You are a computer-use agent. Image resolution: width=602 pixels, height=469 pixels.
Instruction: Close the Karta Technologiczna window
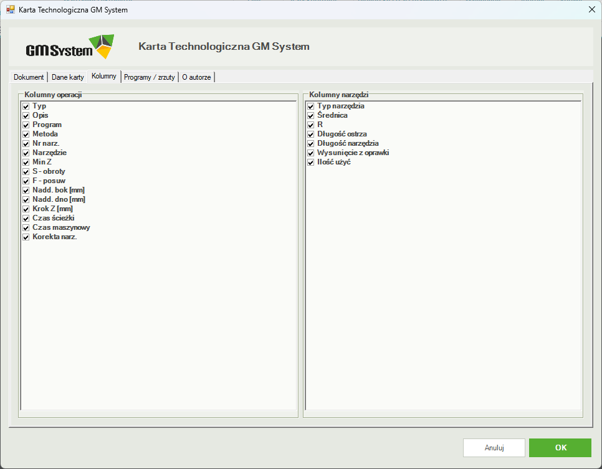click(x=591, y=9)
